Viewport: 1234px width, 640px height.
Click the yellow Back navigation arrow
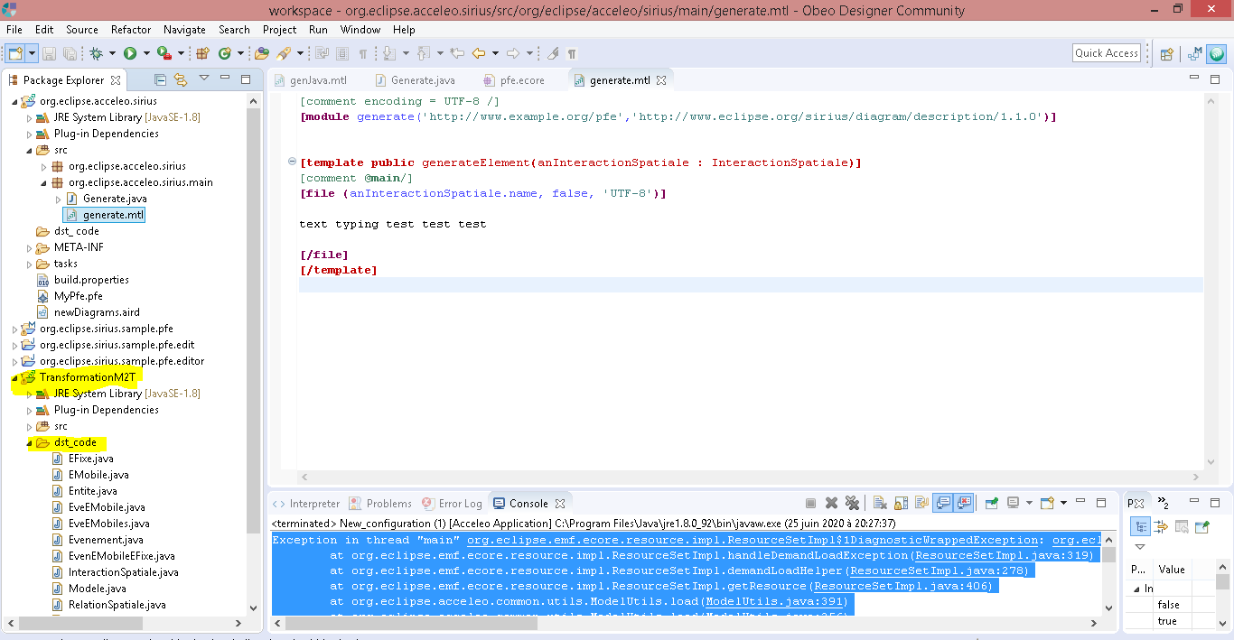[x=479, y=53]
